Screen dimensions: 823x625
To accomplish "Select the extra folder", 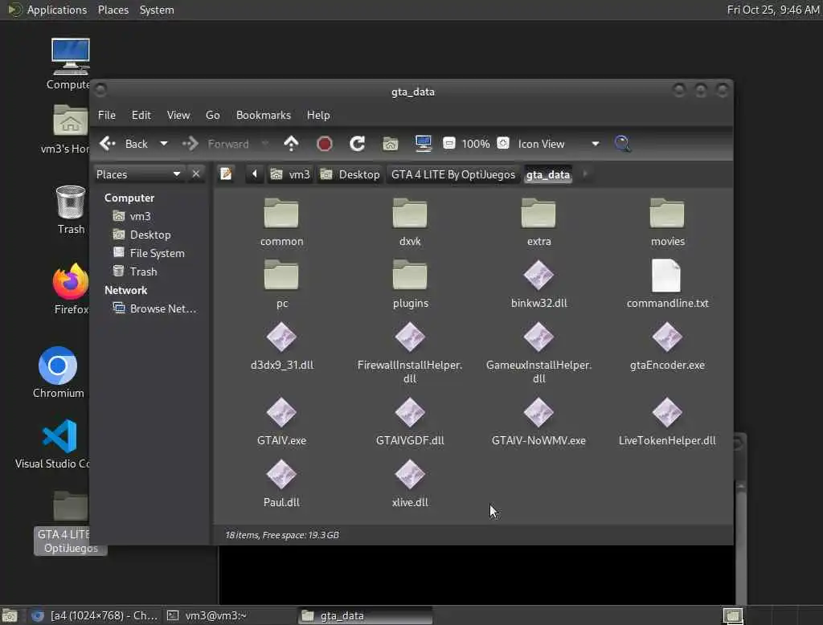I will pyautogui.click(x=538, y=223).
